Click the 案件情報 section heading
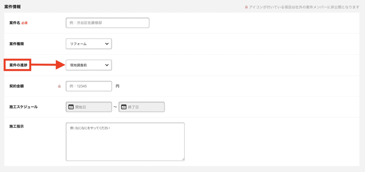Image resolution: width=365 pixels, height=172 pixels. (x=13, y=7)
